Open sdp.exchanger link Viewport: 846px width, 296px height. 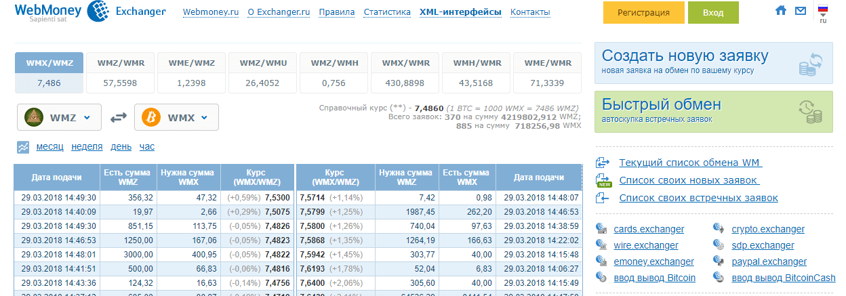pyautogui.click(x=763, y=245)
